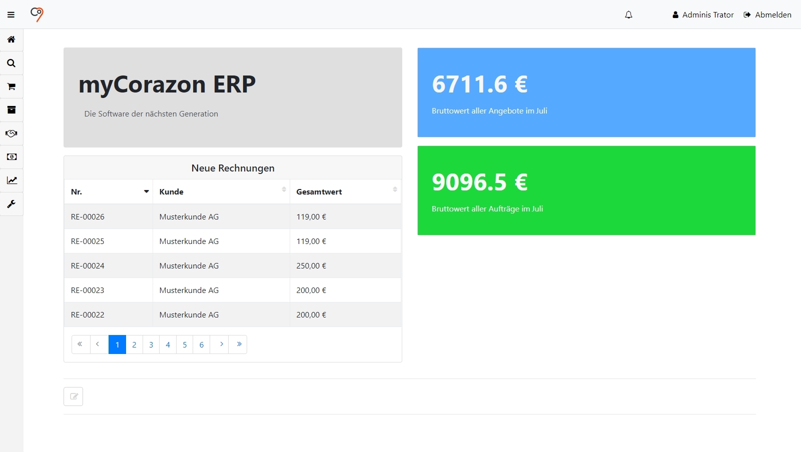The image size is (801, 452).
Task: Toggle the hamburger sidebar menu
Action: tap(11, 15)
